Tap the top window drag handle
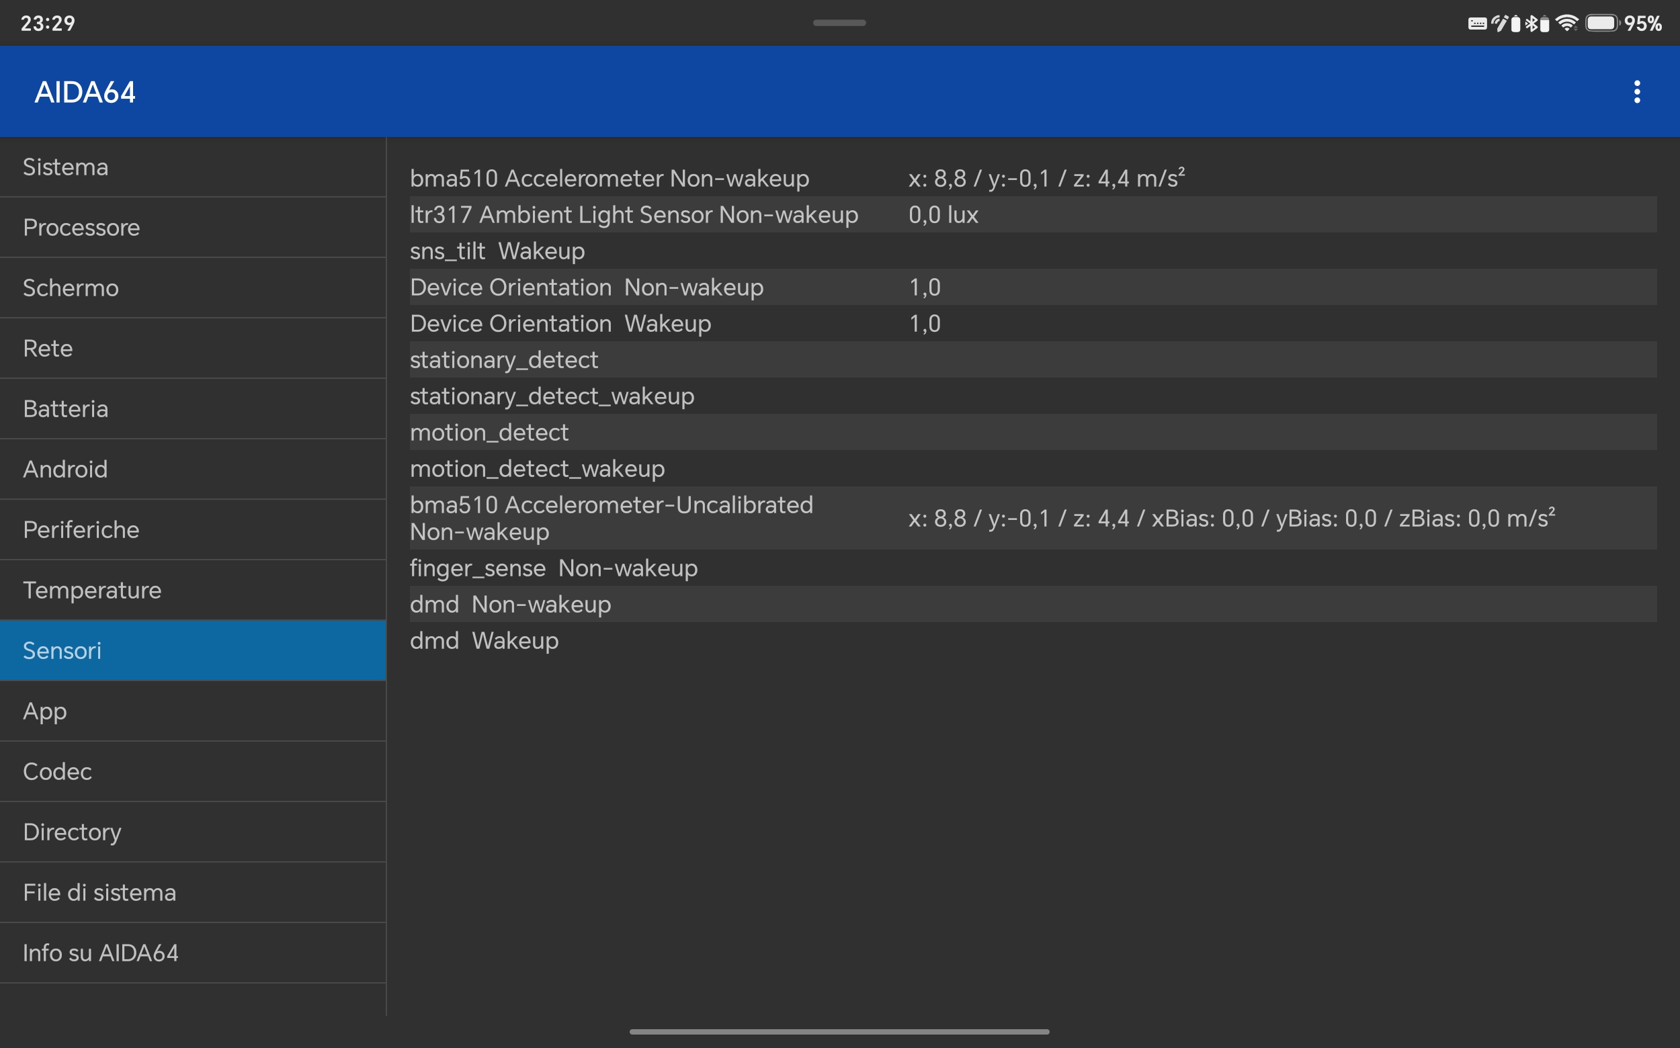Viewport: 1680px width, 1048px height. click(x=839, y=23)
